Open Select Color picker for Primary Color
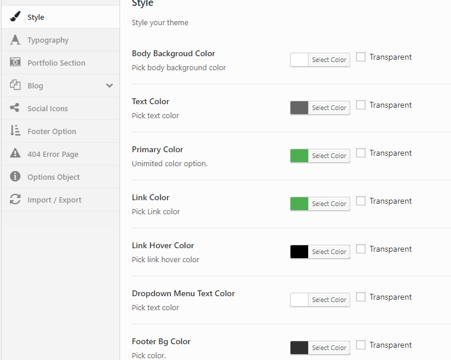This screenshot has width=451, height=360. (x=329, y=156)
